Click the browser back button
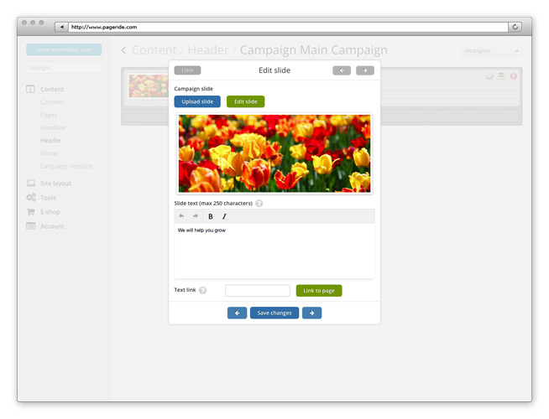Viewport: 549px width, 419px height. [61, 27]
